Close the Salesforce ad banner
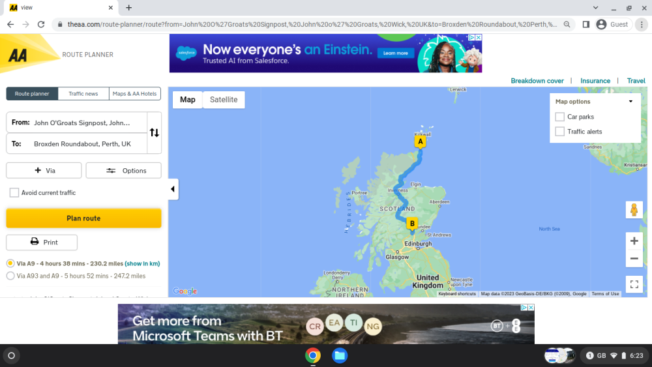This screenshot has width=652, height=367. coord(479,37)
